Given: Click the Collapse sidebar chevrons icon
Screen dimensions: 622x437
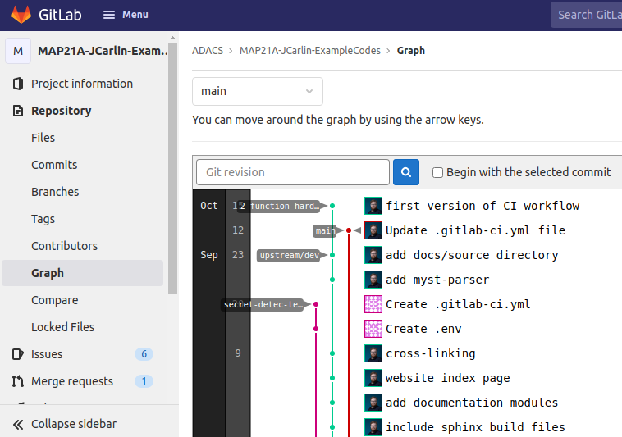Looking at the screenshot, I should (18, 425).
